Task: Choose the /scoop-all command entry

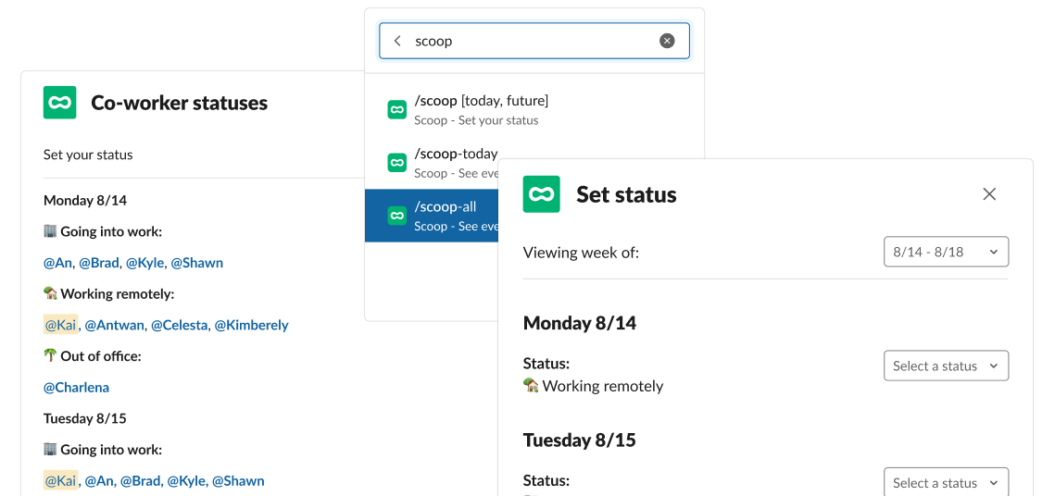Action: click(432, 216)
